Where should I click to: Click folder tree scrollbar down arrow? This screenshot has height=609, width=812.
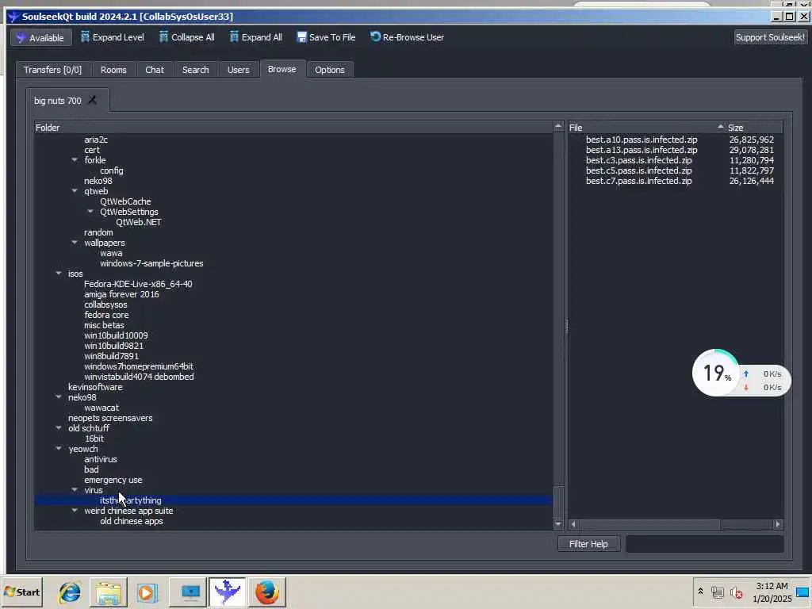coord(558,524)
